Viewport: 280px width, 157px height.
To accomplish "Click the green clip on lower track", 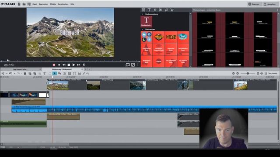I will pyautogui.click(x=23, y=124).
